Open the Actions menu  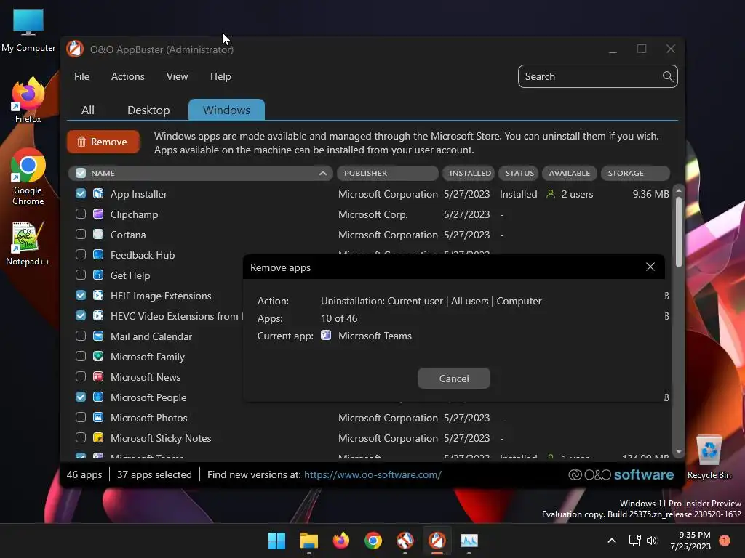(x=128, y=76)
